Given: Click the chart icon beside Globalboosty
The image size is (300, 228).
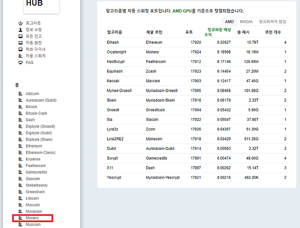Looking at the screenshot, I should coord(20,185).
